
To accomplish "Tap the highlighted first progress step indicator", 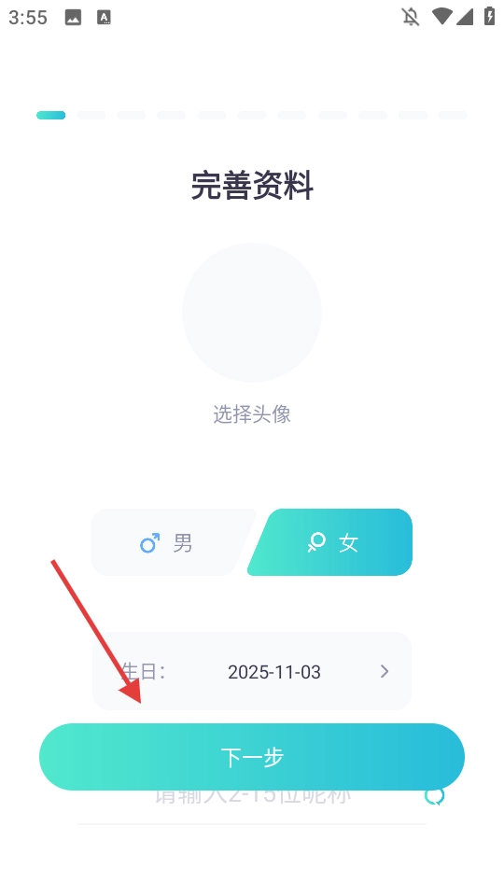I will click(x=50, y=116).
